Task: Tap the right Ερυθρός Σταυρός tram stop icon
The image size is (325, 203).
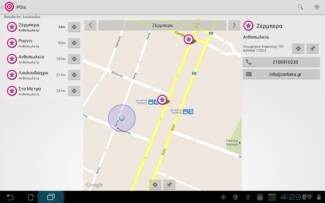Action: click(191, 111)
